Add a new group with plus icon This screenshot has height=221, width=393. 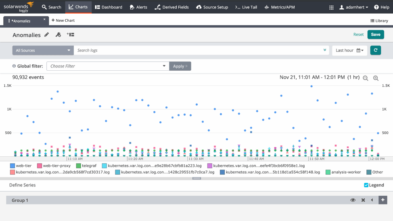[x=383, y=200]
